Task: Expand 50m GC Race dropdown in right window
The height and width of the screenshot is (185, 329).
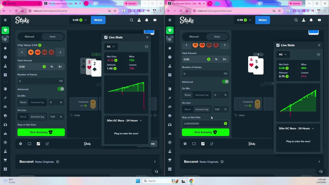Action: [296, 128]
